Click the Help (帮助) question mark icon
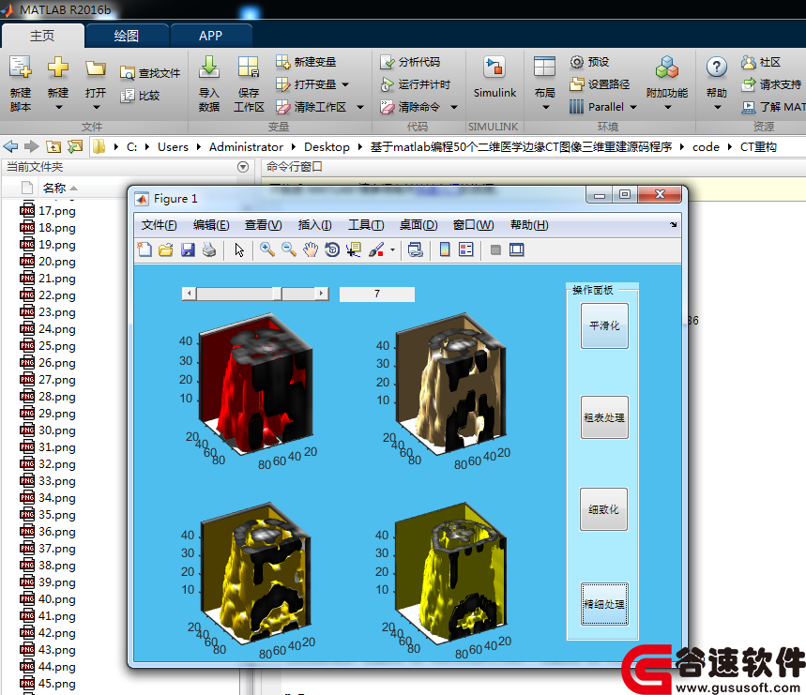 click(x=717, y=67)
